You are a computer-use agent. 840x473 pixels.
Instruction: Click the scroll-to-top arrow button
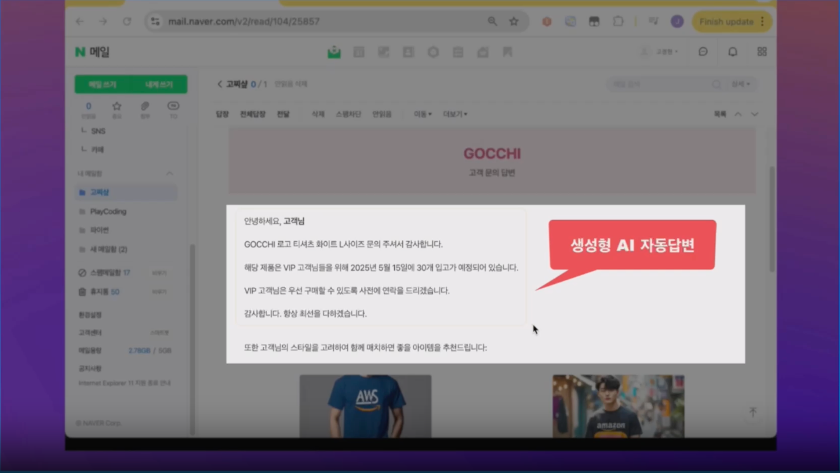coord(753,413)
